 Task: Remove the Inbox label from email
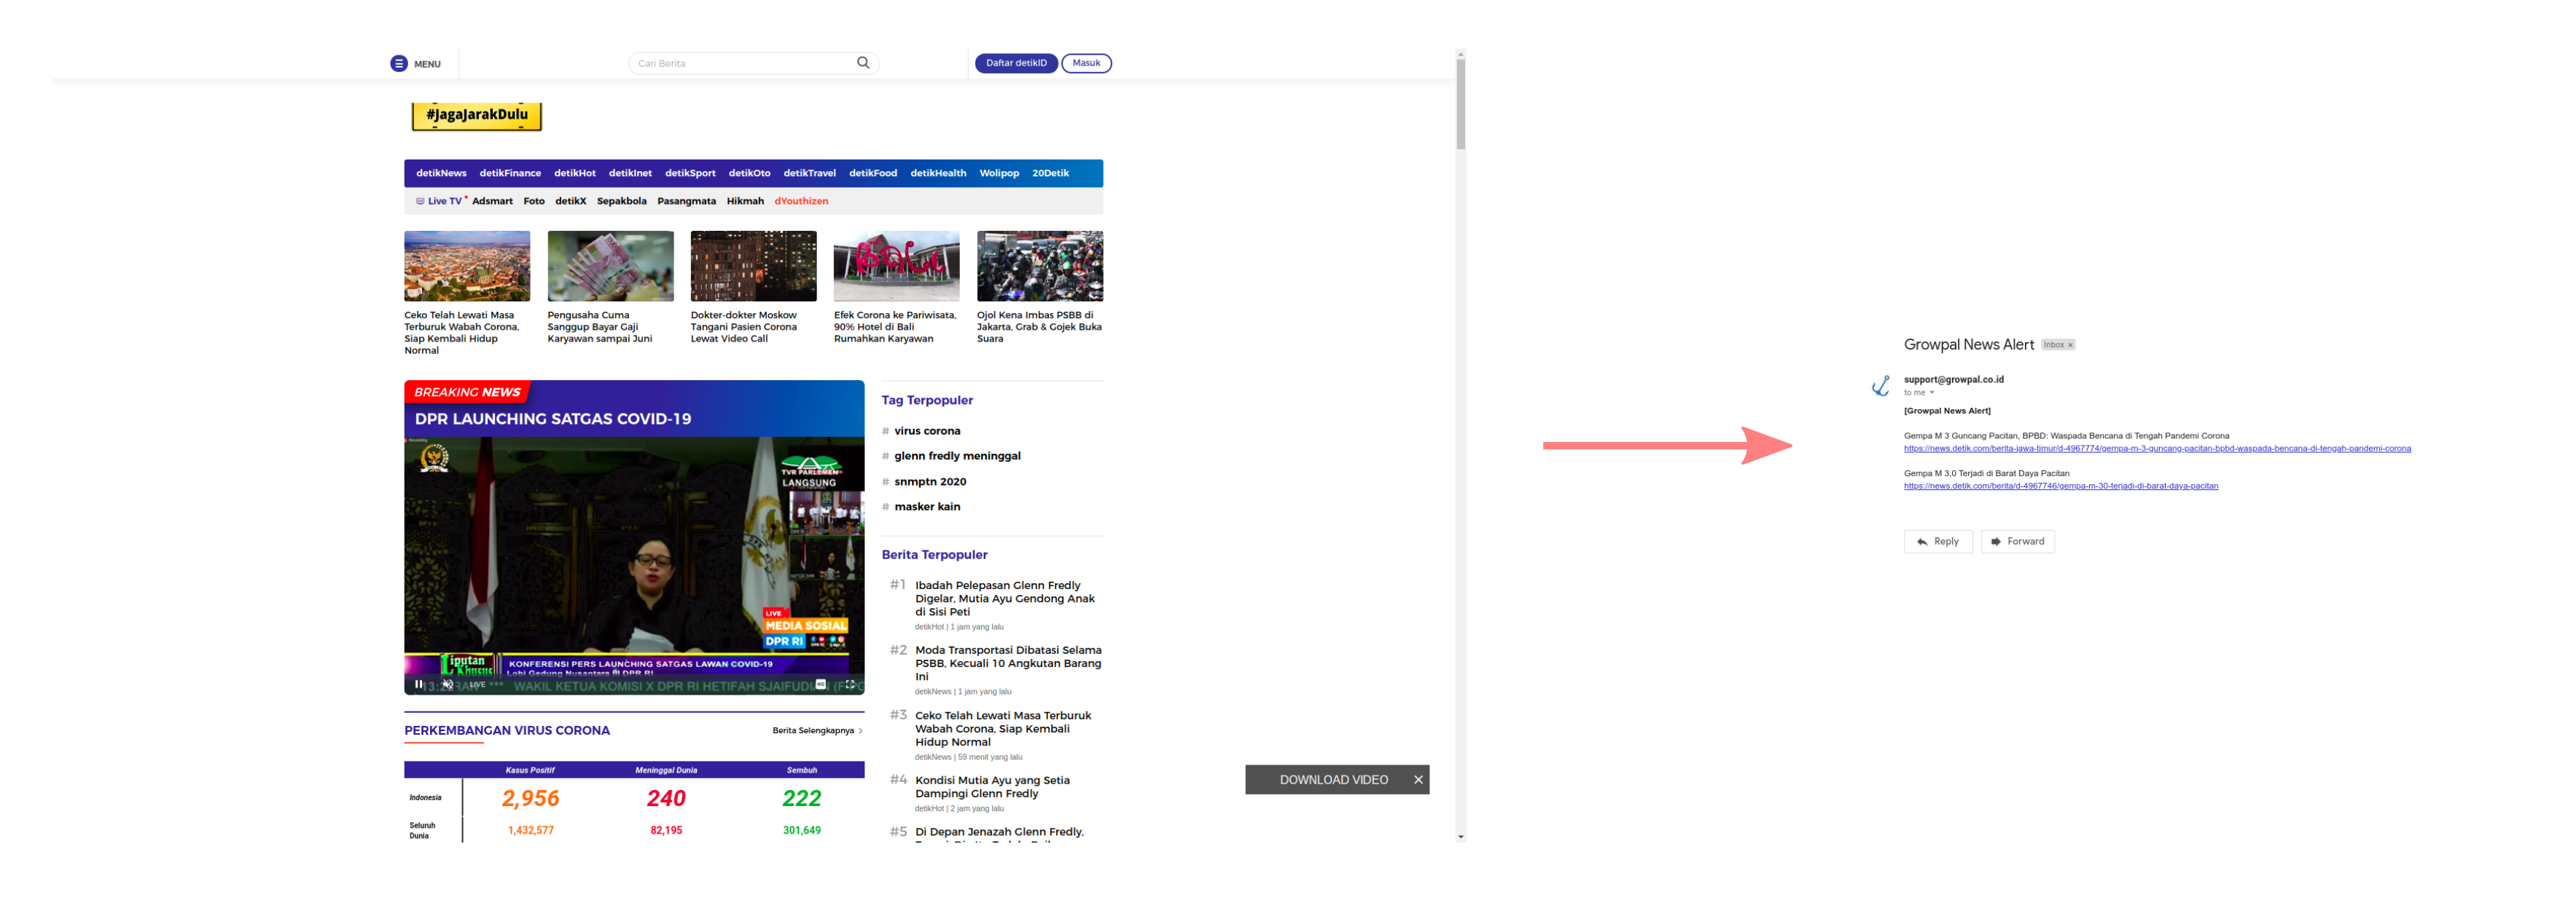click(x=2070, y=344)
